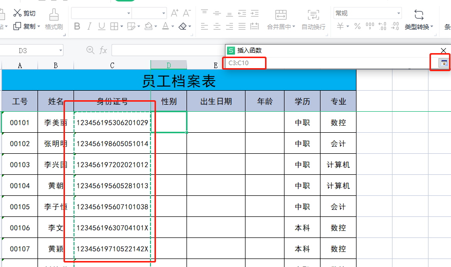Close the 插入函数 dialog
451x267 pixels.
pyautogui.click(x=443, y=51)
